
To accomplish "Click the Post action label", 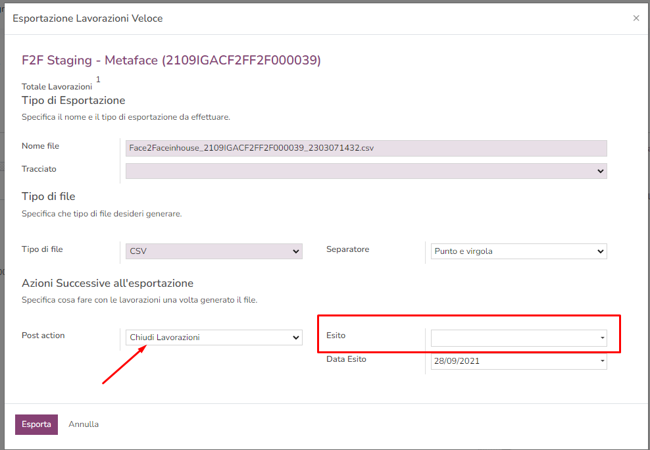I will 43,336.
